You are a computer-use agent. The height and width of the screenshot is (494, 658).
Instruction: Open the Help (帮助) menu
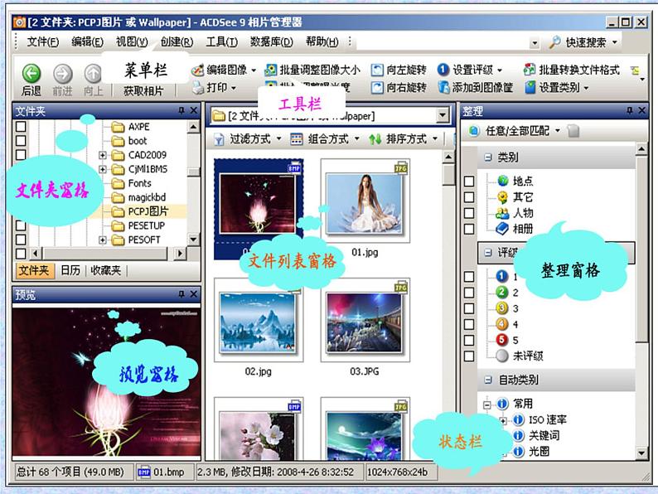pos(322,41)
